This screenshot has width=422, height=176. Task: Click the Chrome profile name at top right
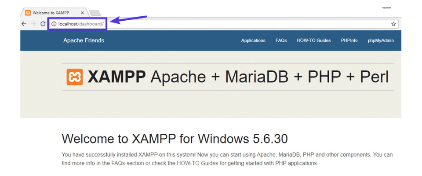(386, 7)
